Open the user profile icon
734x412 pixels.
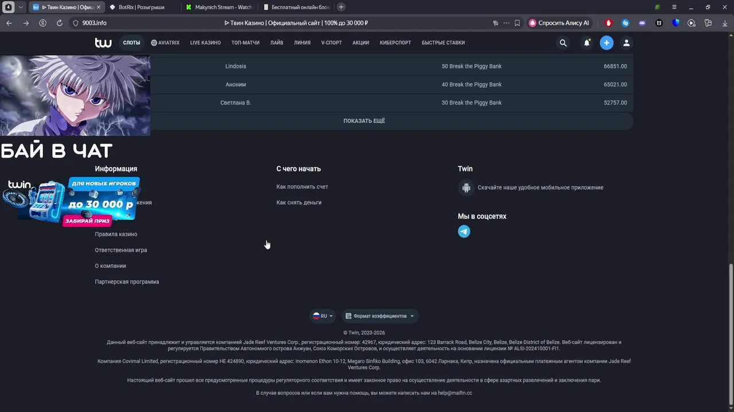[x=626, y=43]
